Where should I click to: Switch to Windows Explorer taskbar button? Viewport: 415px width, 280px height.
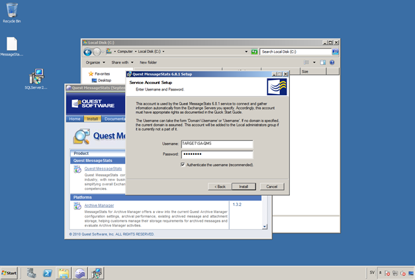64,273
